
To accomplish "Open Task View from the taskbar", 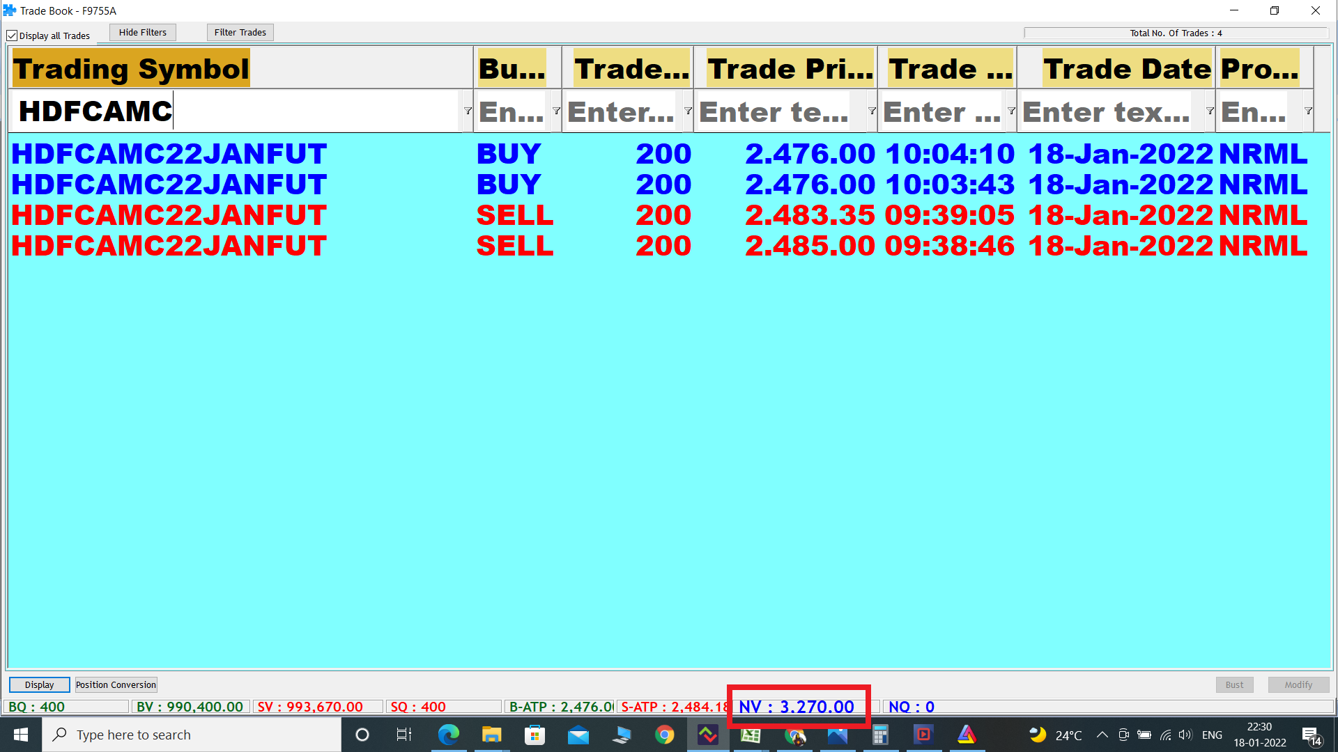I will (x=404, y=735).
